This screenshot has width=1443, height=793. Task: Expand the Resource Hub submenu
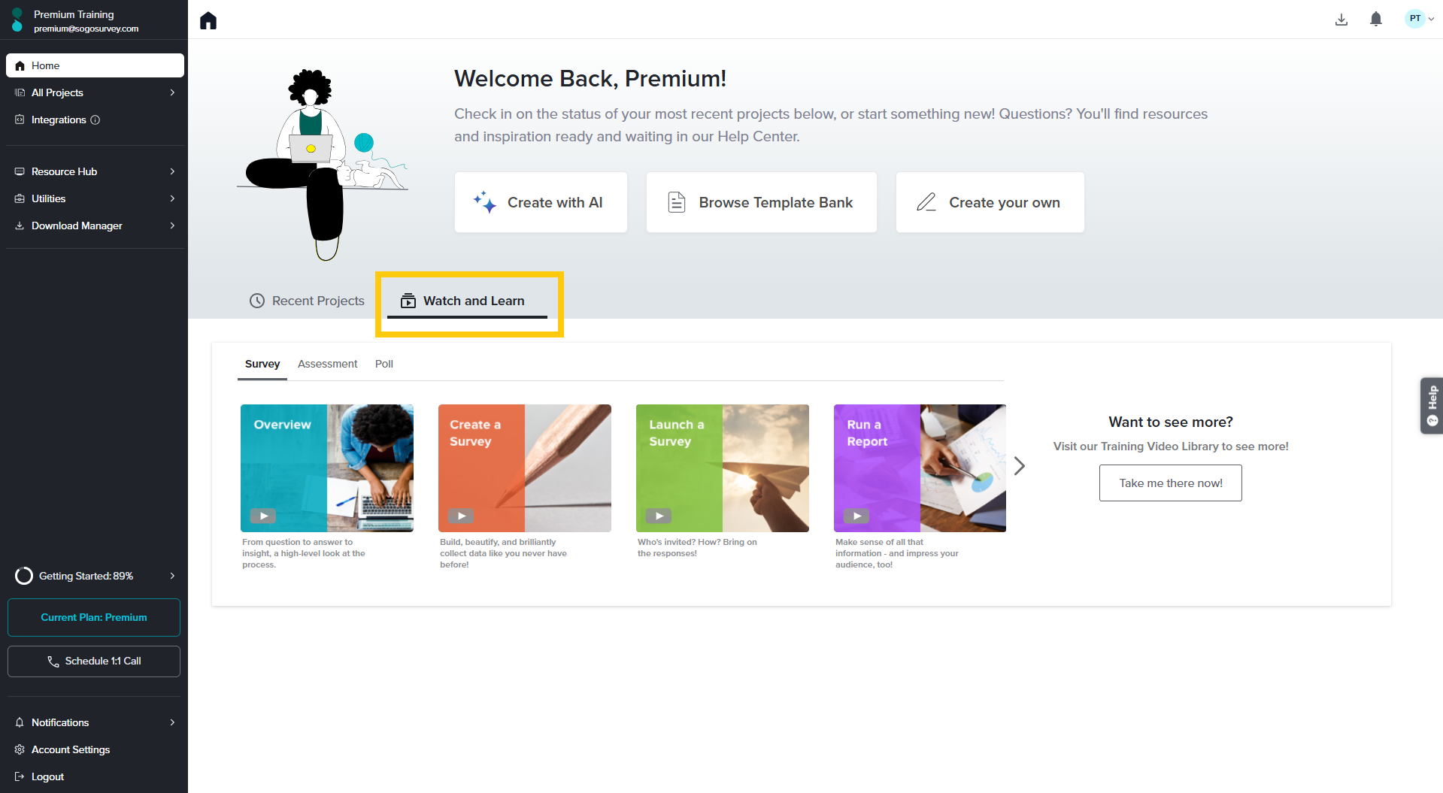tap(172, 171)
